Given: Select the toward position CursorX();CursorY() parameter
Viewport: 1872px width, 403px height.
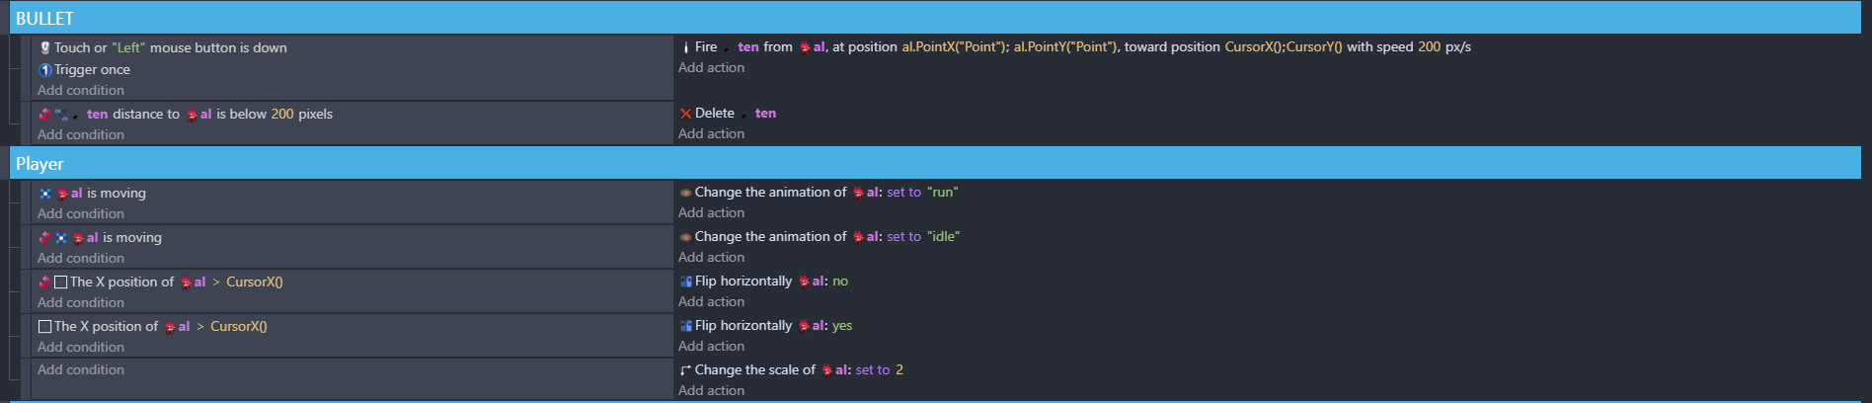Looking at the screenshot, I should (x=1283, y=47).
